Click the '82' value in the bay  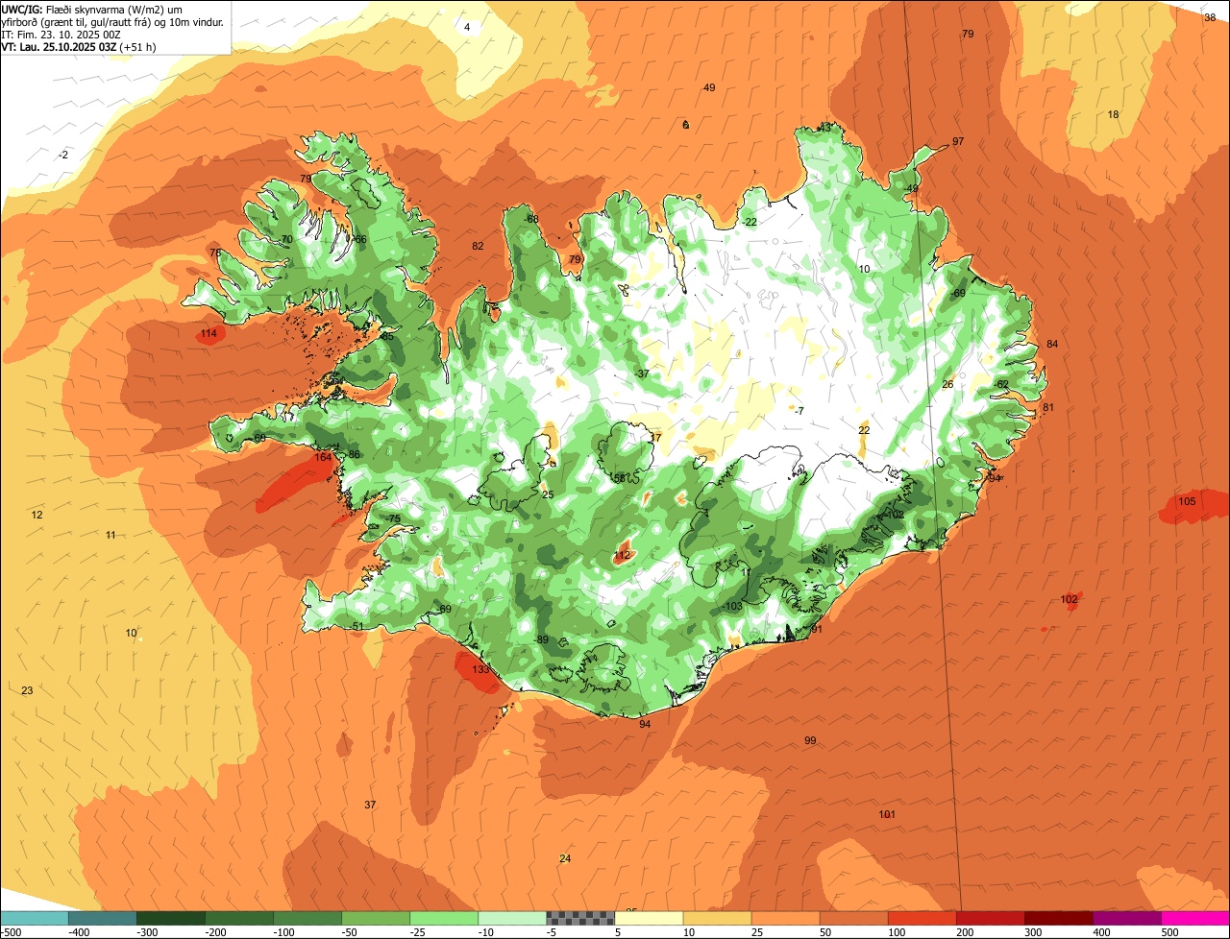click(478, 246)
